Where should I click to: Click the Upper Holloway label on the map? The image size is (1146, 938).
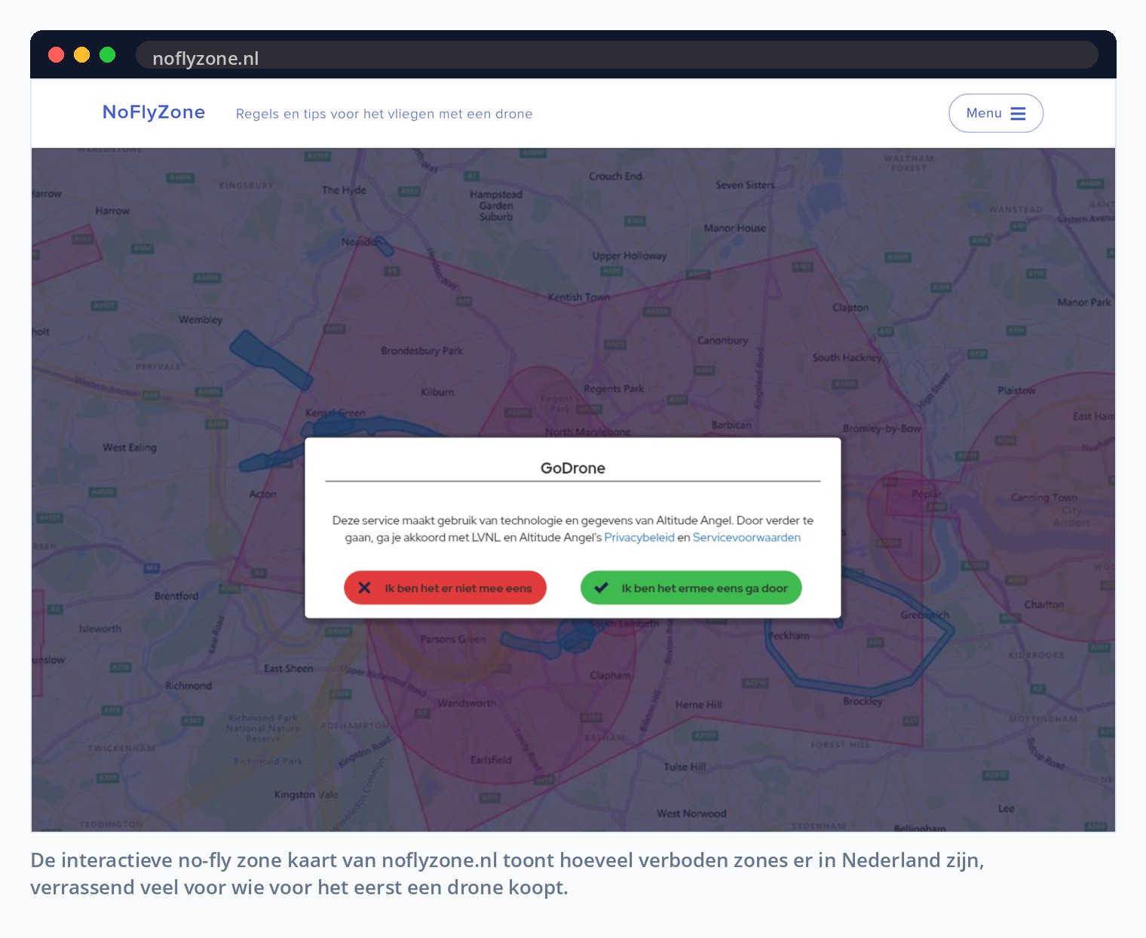tap(630, 256)
